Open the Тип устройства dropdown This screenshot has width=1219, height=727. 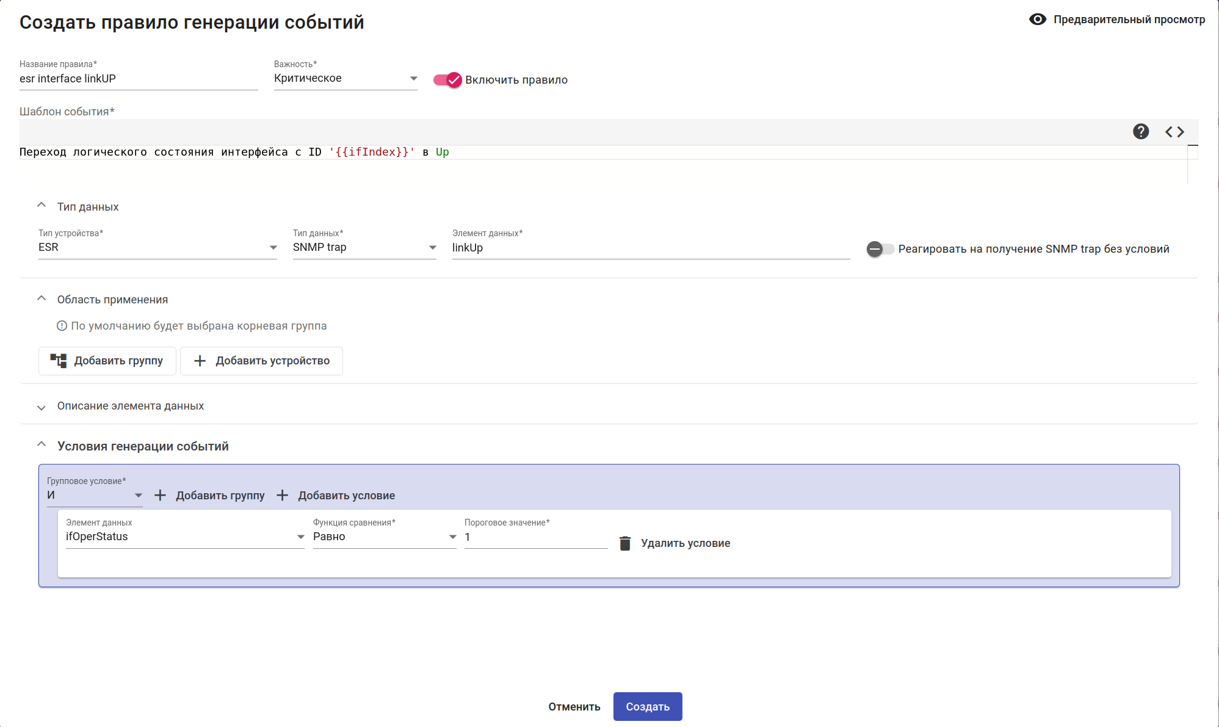tap(157, 247)
